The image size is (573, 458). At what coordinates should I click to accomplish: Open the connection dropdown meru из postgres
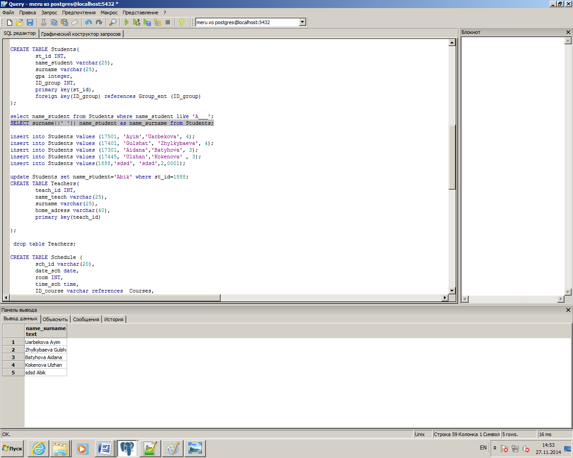click(303, 22)
